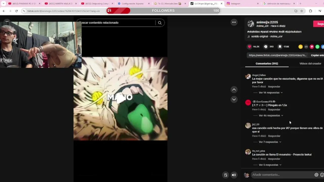The height and width of the screenshot is (182, 324).
Task: Expand Ver 7 respuestas replies
Action: pos(270,142)
